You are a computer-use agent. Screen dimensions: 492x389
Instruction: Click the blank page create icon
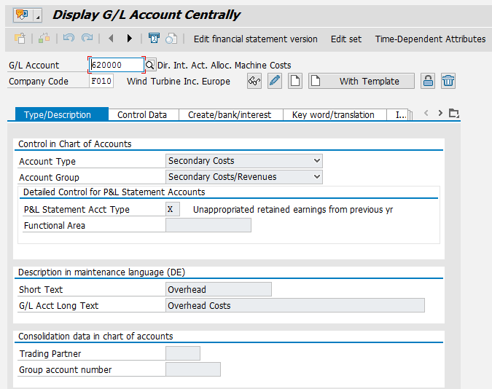pyautogui.click(x=294, y=81)
